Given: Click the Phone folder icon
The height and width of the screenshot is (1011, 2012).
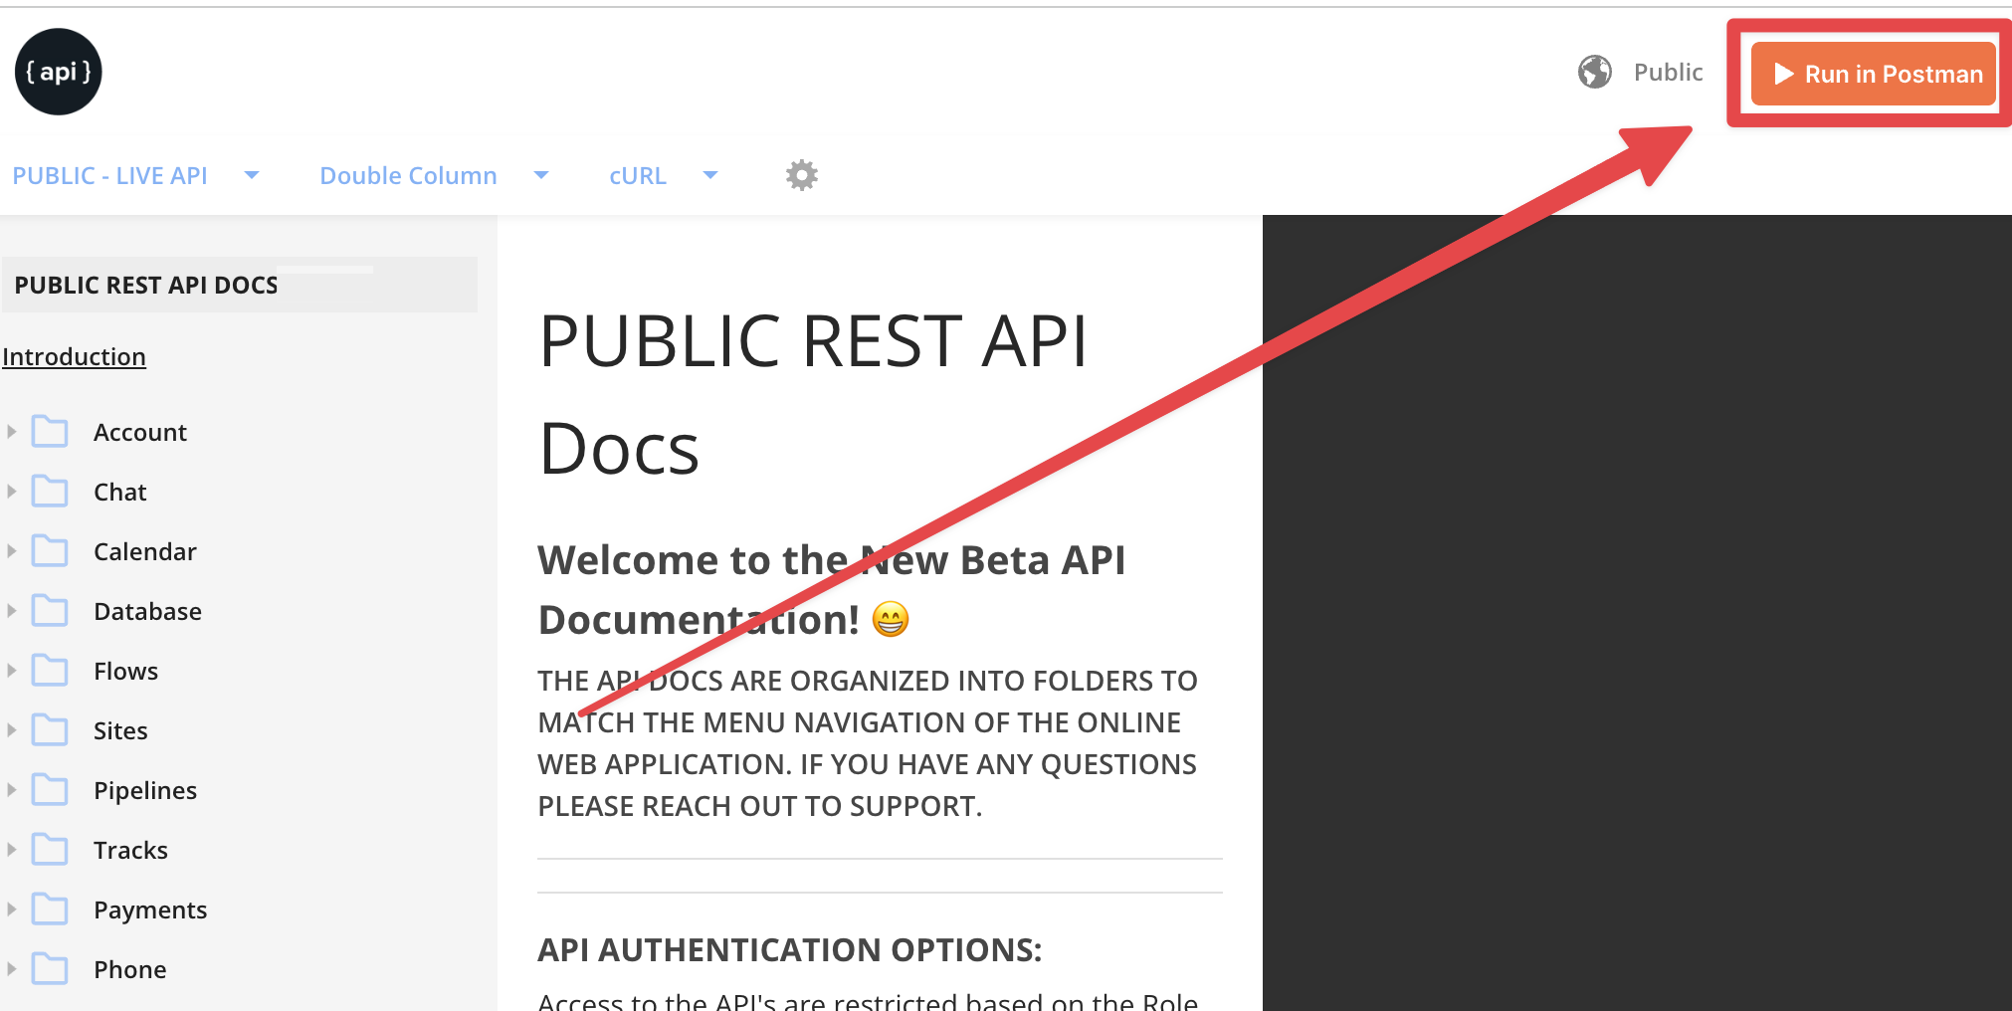Looking at the screenshot, I should 51,968.
